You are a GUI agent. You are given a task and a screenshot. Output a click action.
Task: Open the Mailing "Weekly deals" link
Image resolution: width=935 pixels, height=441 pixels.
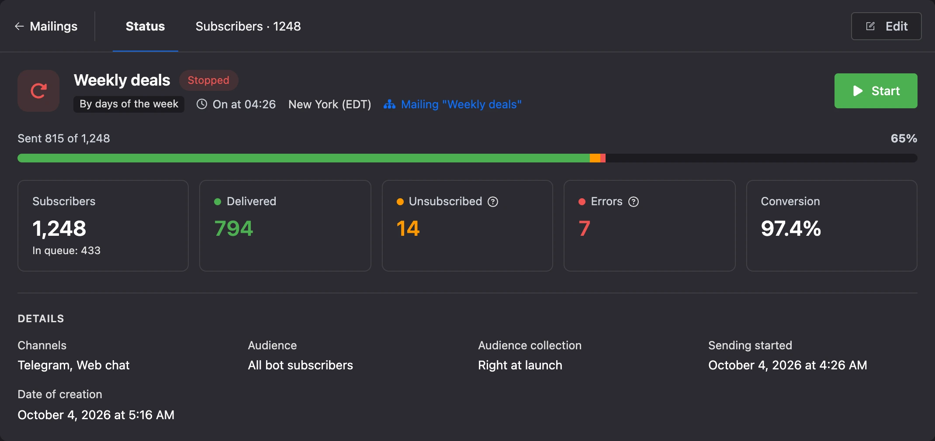pyautogui.click(x=461, y=104)
